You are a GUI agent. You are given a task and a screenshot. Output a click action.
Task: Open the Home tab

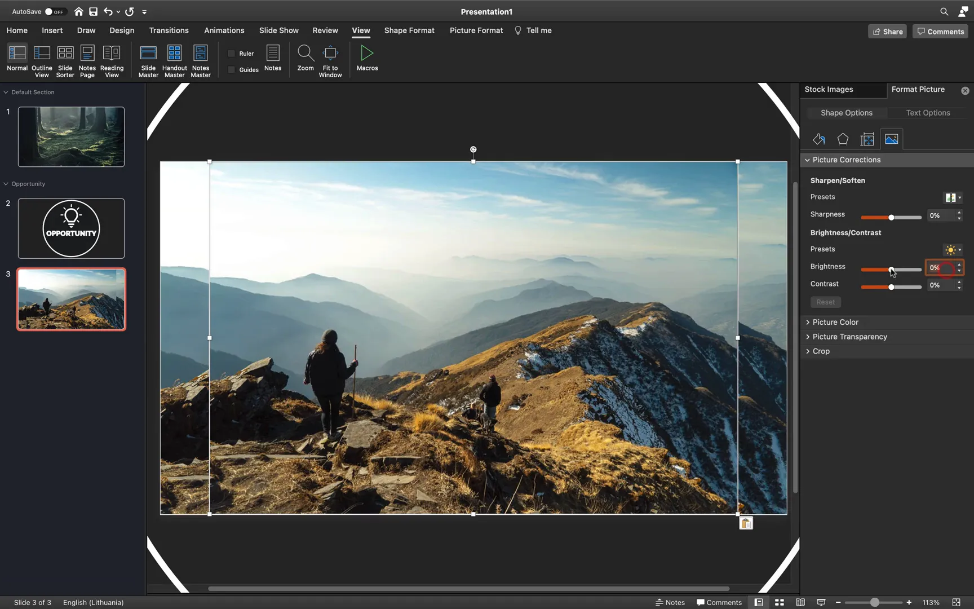point(17,30)
